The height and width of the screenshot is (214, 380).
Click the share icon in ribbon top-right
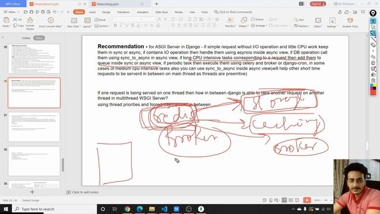tap(347, 12)
